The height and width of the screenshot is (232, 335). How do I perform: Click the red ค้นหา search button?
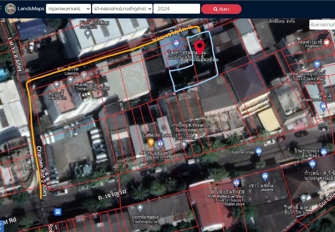(221, 9)
